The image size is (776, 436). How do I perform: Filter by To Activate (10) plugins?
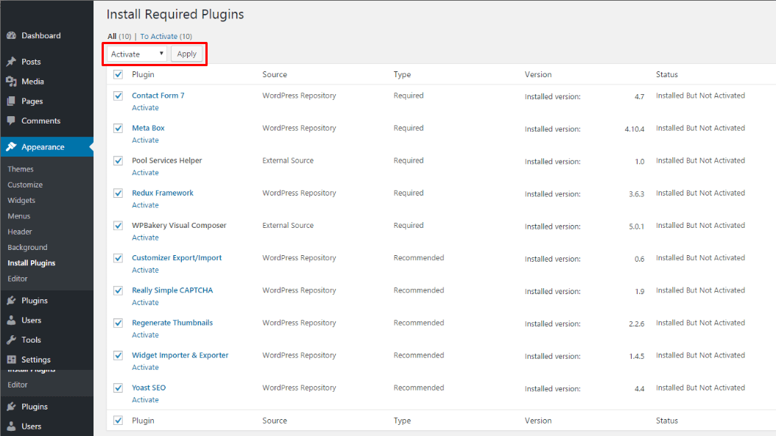[166, 36]
